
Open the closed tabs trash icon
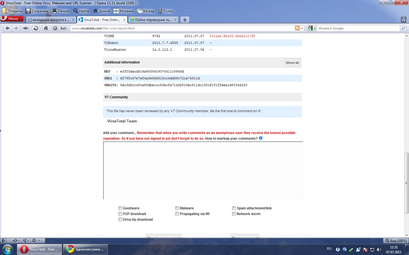404,19
